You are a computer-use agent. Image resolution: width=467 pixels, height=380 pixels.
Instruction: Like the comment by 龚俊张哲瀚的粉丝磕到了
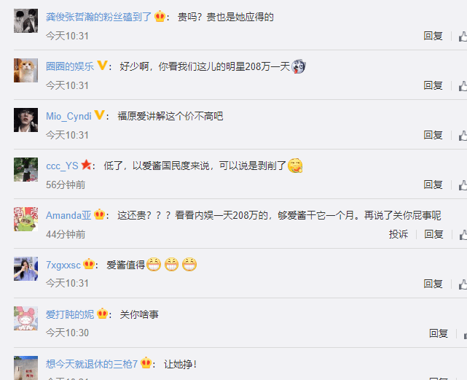[463, 36]
